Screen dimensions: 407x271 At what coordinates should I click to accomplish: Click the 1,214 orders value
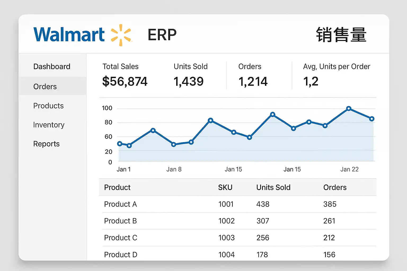pyautogui.click(x=253, y=81)
